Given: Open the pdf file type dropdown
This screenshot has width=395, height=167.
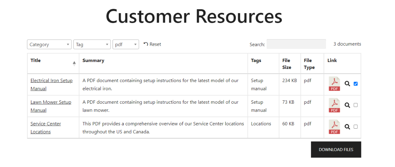Looking at the screenshot, I should (x=126, y=44).
